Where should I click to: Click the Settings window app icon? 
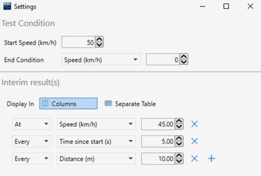[x=7, y=6]
